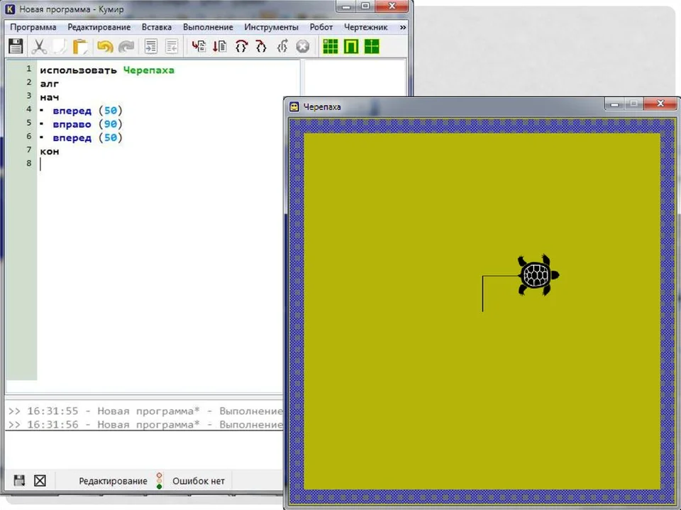Viewport: 681px width, 510px height.
Task: Click the bottom-left floppy save icon
Action: tap(19, 480)
